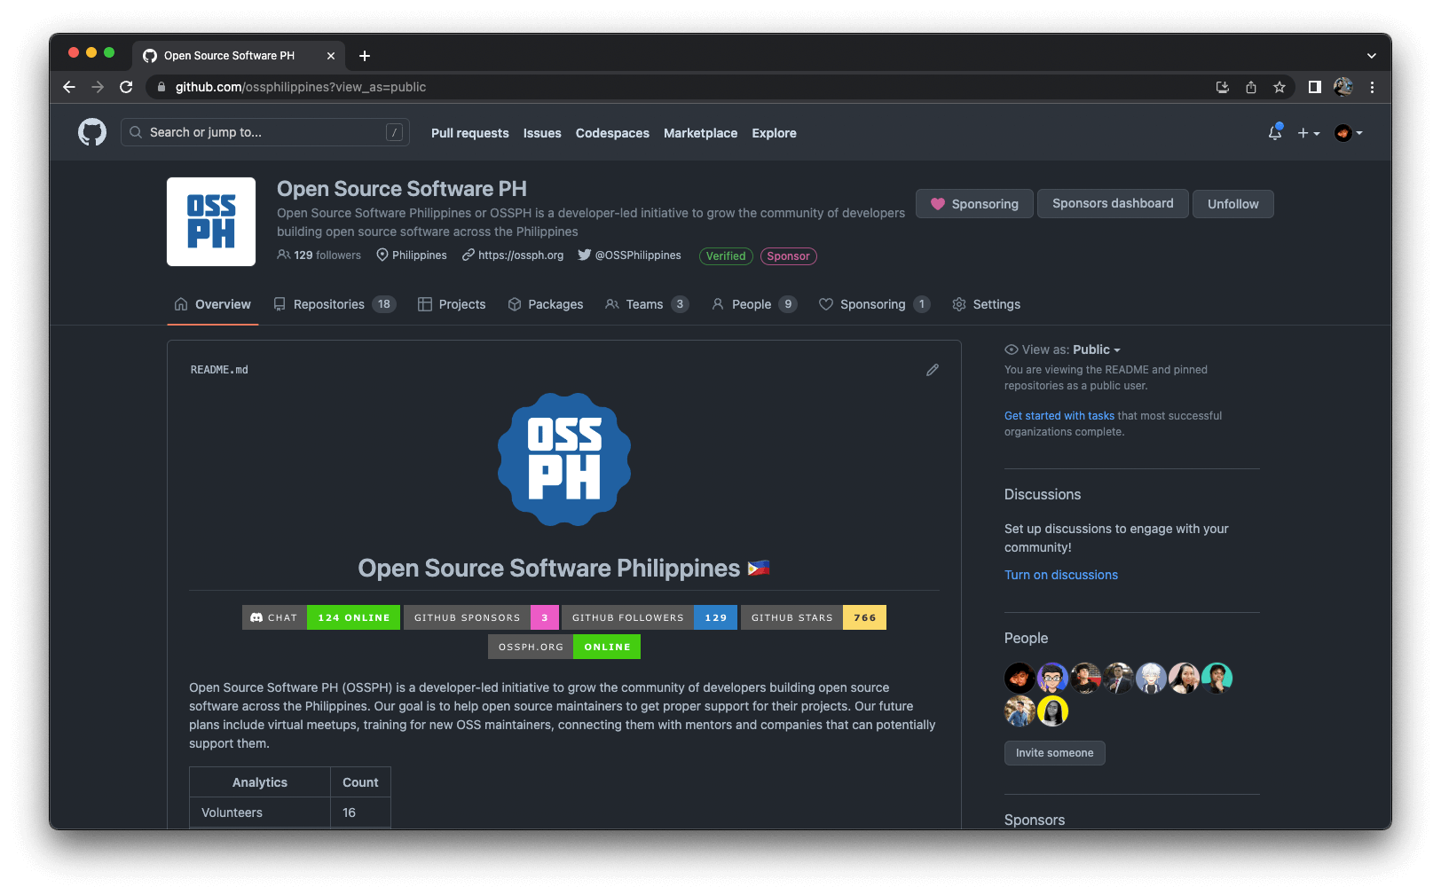Bookmark this page with the star
The image size is (1441, 895).
1280,87
